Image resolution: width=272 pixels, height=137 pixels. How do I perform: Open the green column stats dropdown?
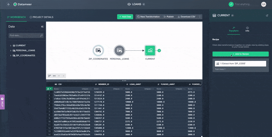click(49, 89)
